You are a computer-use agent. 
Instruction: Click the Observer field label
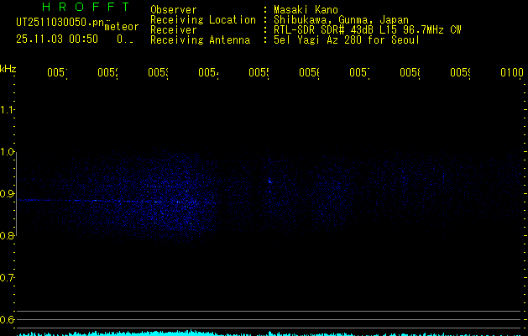click(174, 10)
